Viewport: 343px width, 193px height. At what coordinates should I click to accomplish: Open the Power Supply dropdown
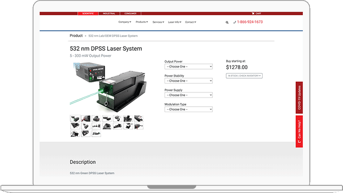(x=189, y=95)
